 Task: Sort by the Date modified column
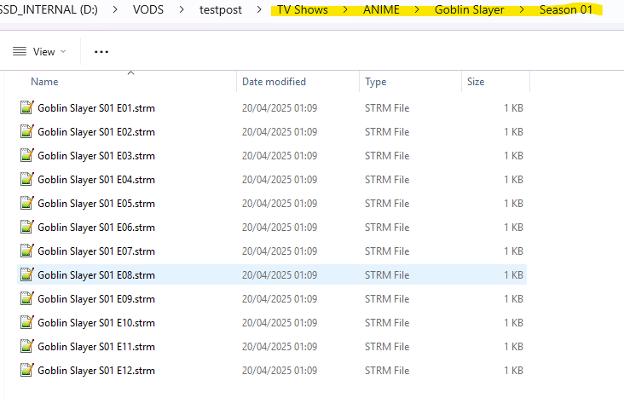[x=274, y=82]
